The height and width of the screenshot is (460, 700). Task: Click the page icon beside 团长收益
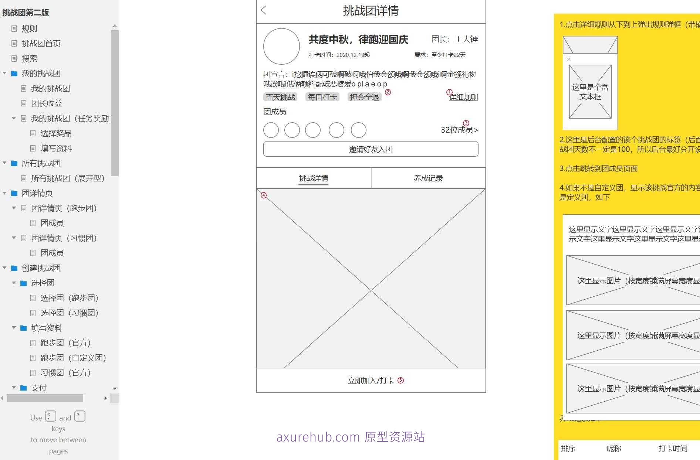point(24,103)
